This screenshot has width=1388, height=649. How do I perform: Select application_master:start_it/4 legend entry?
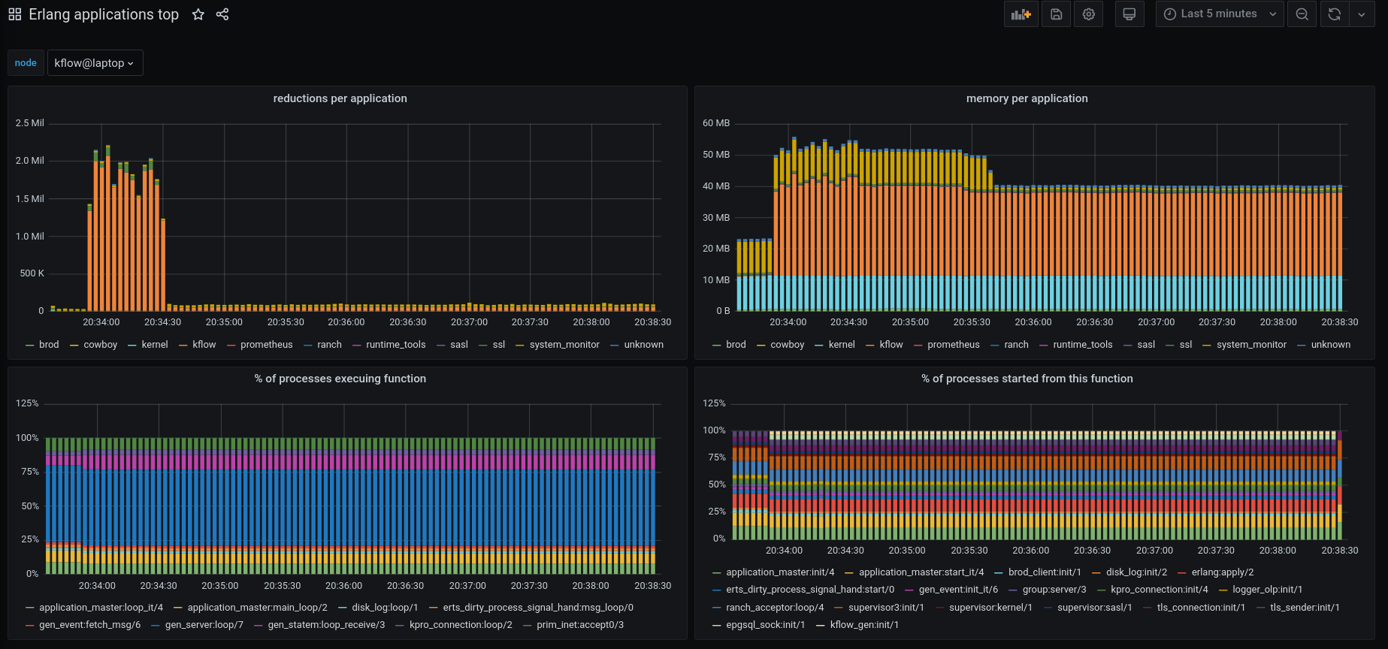pos(921,572)
